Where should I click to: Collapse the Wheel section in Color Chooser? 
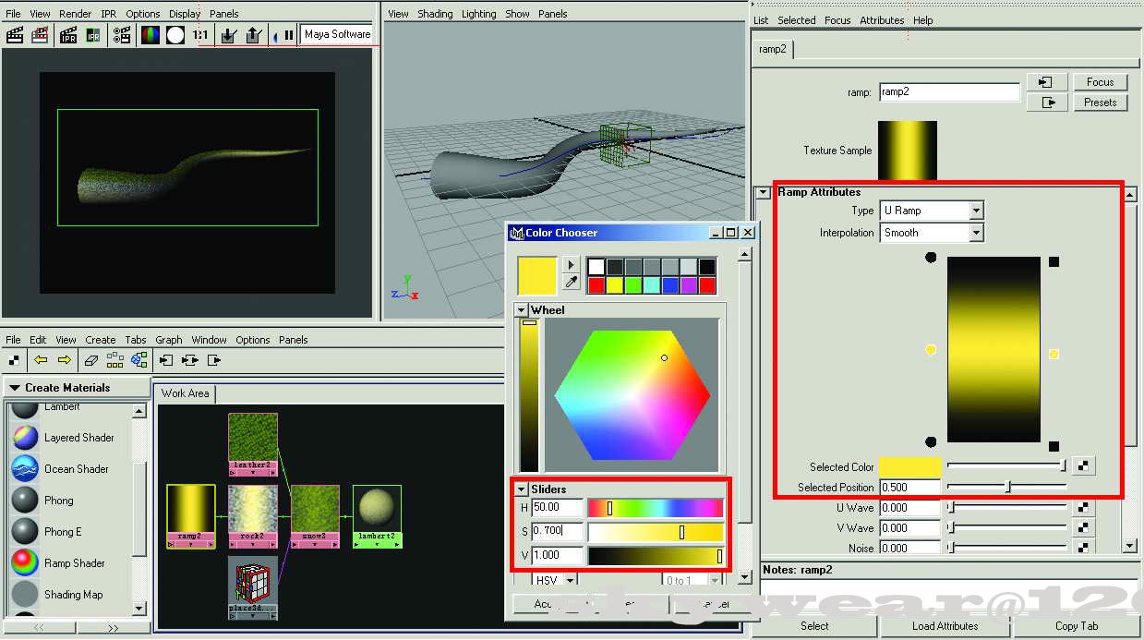tap(522, 310)
